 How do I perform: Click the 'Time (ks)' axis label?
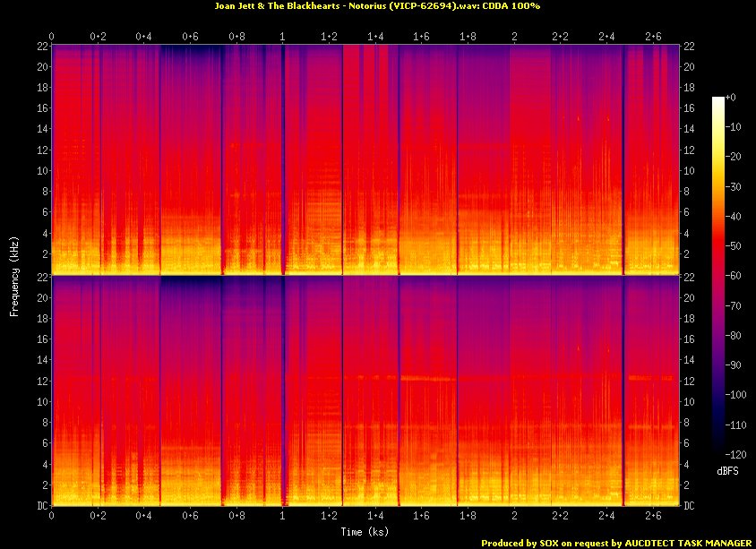point(365,531)
